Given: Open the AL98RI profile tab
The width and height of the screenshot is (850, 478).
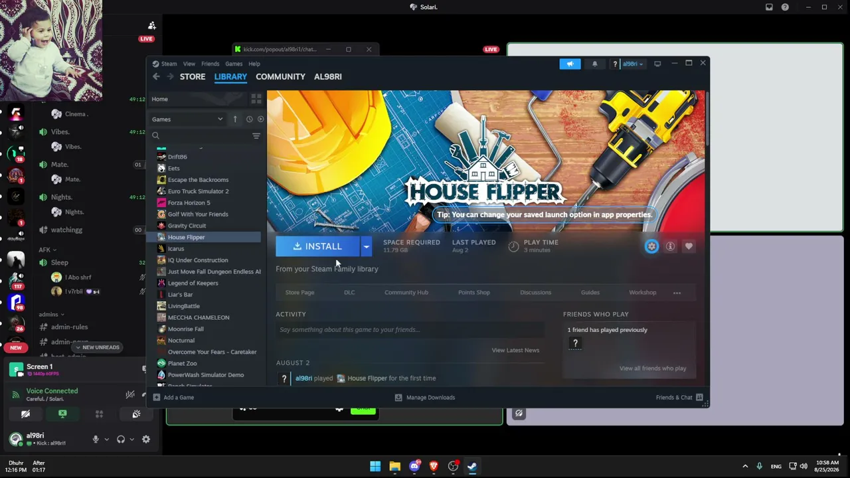Looking at the screenshot, I should (328, 76).
